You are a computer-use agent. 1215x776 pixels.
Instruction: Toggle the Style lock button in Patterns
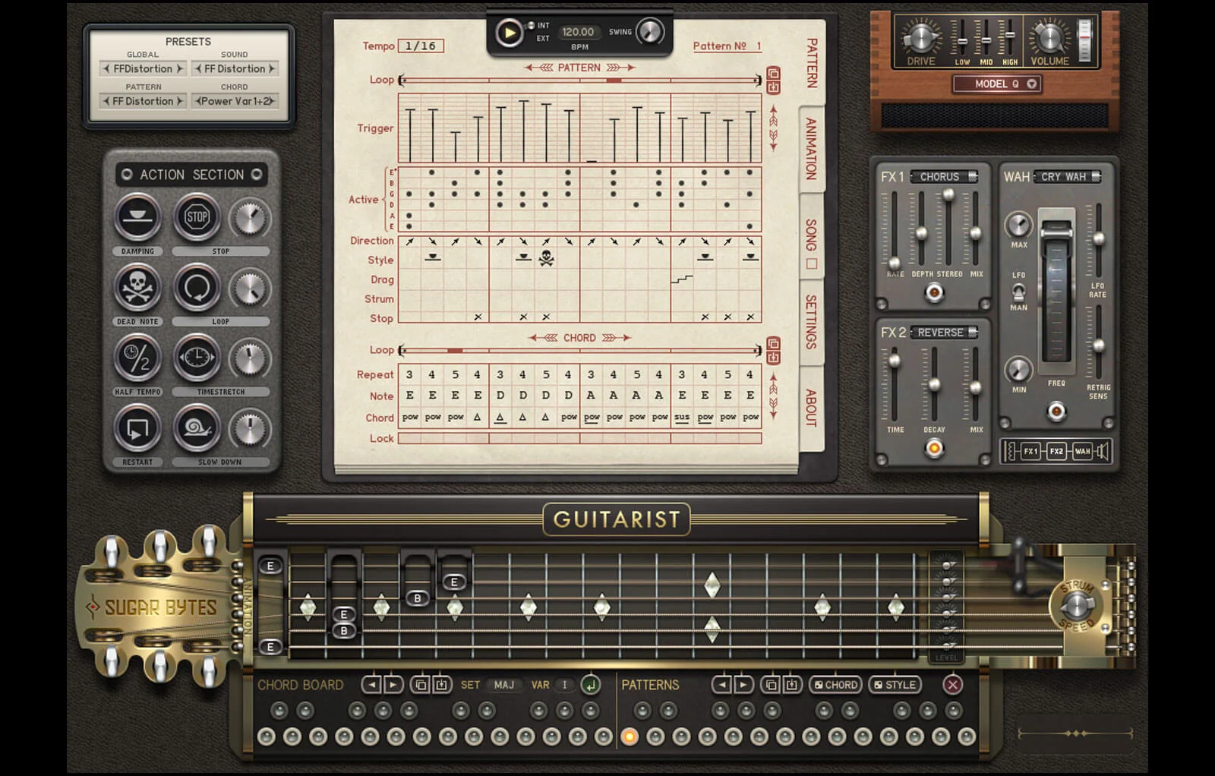coord(895,685)
